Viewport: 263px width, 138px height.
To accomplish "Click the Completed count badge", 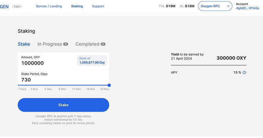I will point(103,44).
